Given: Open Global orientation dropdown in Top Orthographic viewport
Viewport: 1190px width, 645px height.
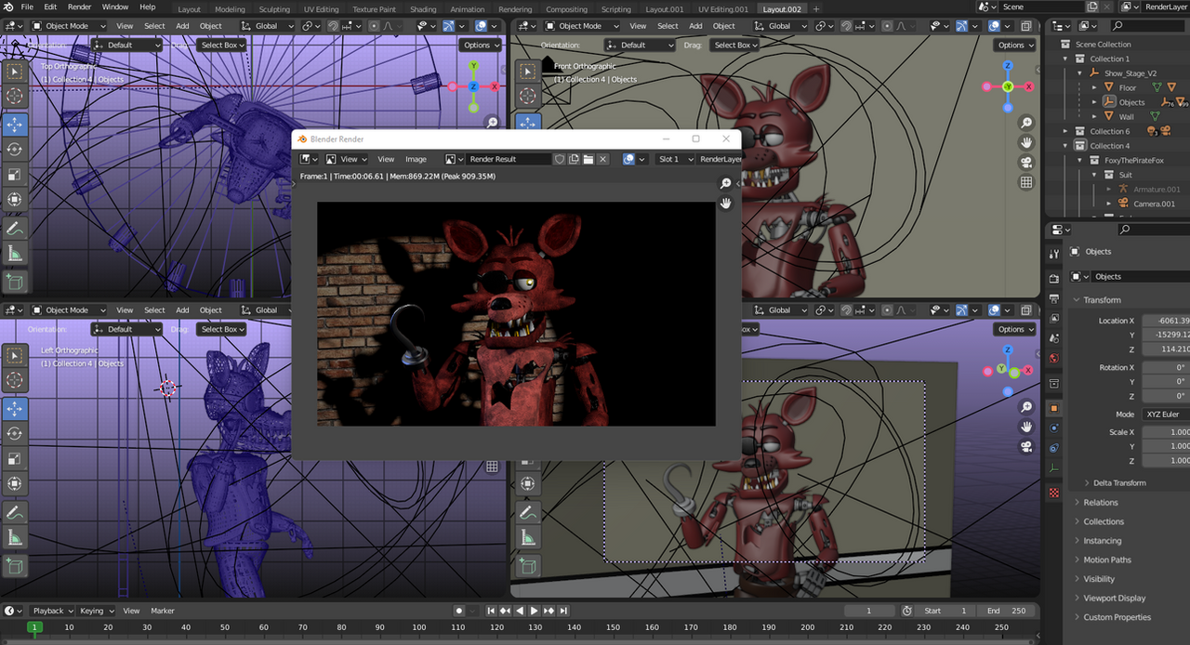Looking at the screenshot, I should click(x=268, y=26).
